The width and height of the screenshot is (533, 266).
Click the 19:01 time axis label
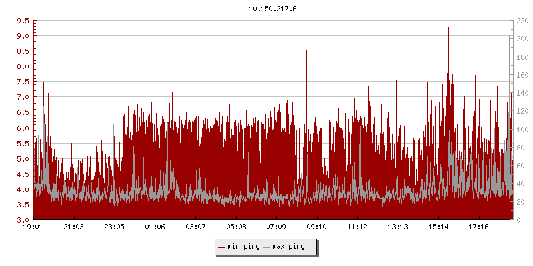(x=33, y=227)
